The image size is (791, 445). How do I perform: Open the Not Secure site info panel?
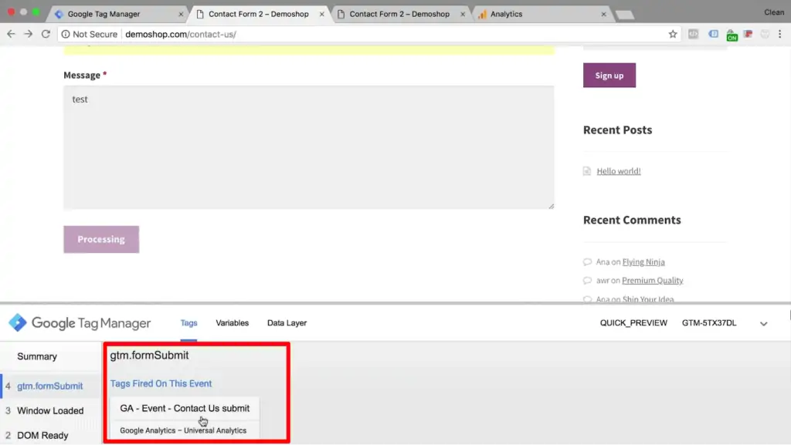pyautogui.click(x=88, y=34)
